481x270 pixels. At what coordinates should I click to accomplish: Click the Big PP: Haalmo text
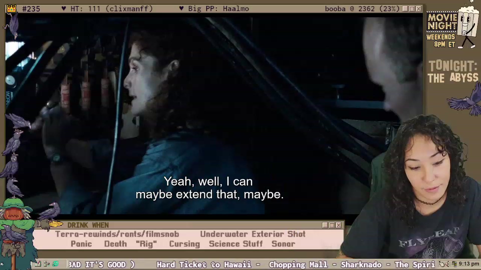(x=218, y=9)
